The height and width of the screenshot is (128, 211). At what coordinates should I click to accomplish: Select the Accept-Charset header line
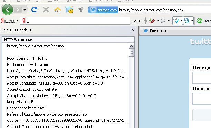pos(51,96)
